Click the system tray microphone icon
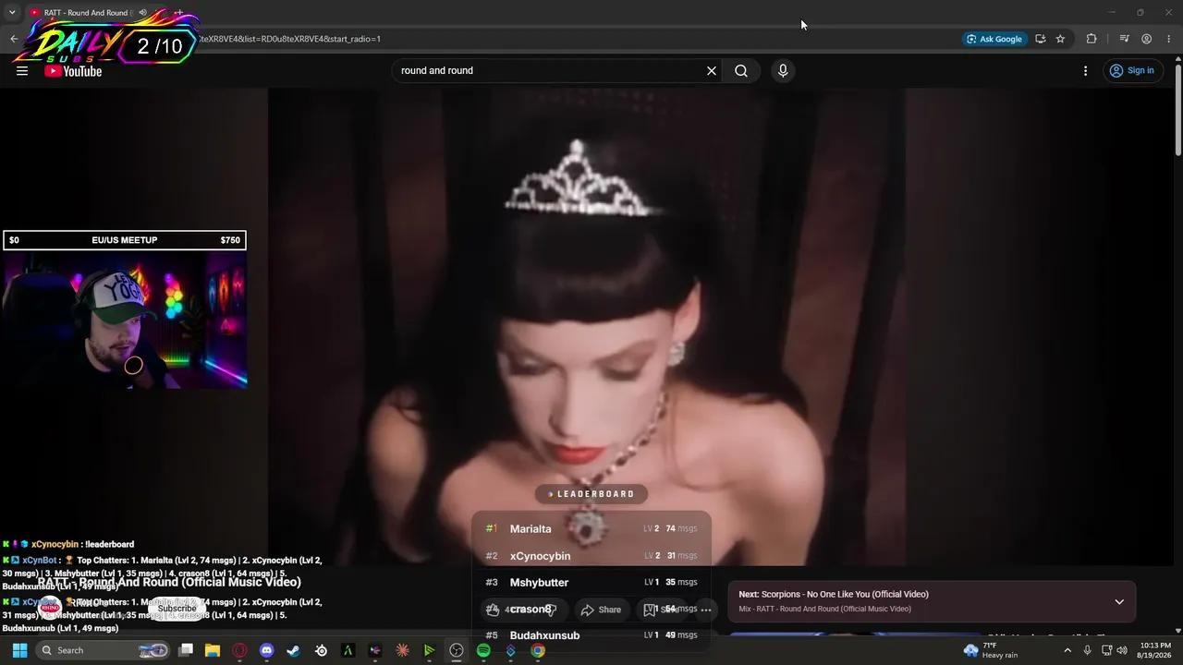 (1087, 650)
